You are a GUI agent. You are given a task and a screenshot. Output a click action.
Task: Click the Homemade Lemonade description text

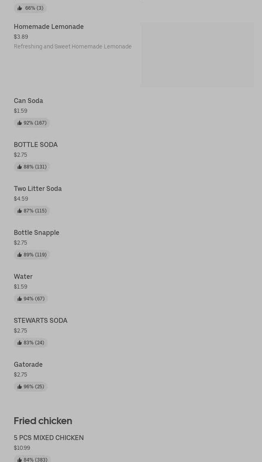pos(73,46)
